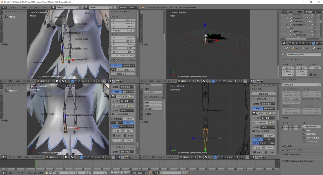
Task: Click the Blender logo in info header
Action: tap(143, 8)
